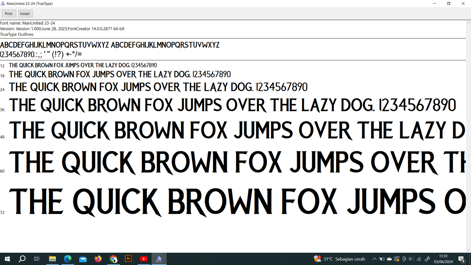471x265 pixels.
Task: Click the font viewer taskbar icon
Action: click(159, 259)
